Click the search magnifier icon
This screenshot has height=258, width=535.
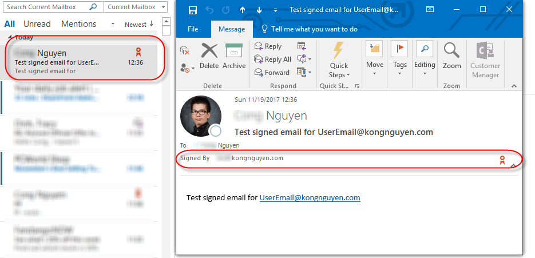pos(93,7)
